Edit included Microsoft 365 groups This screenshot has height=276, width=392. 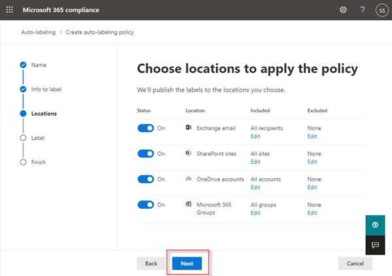tap(255, 213)
